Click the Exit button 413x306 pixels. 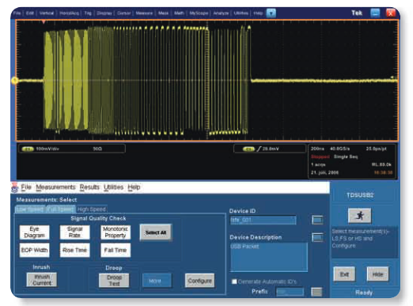pyautogui.click(x=344, y=274)
